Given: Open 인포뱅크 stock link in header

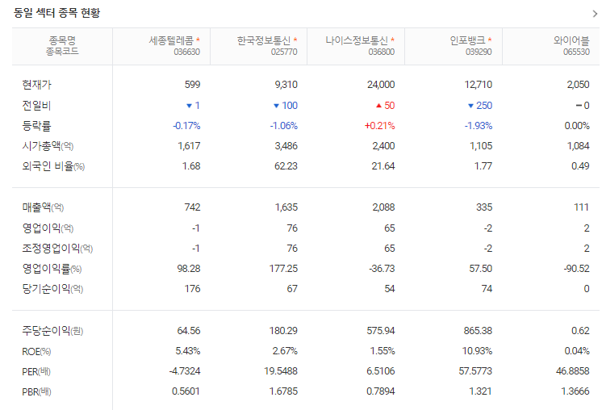Looking at the screenshot, I should (x=467, y=40).
